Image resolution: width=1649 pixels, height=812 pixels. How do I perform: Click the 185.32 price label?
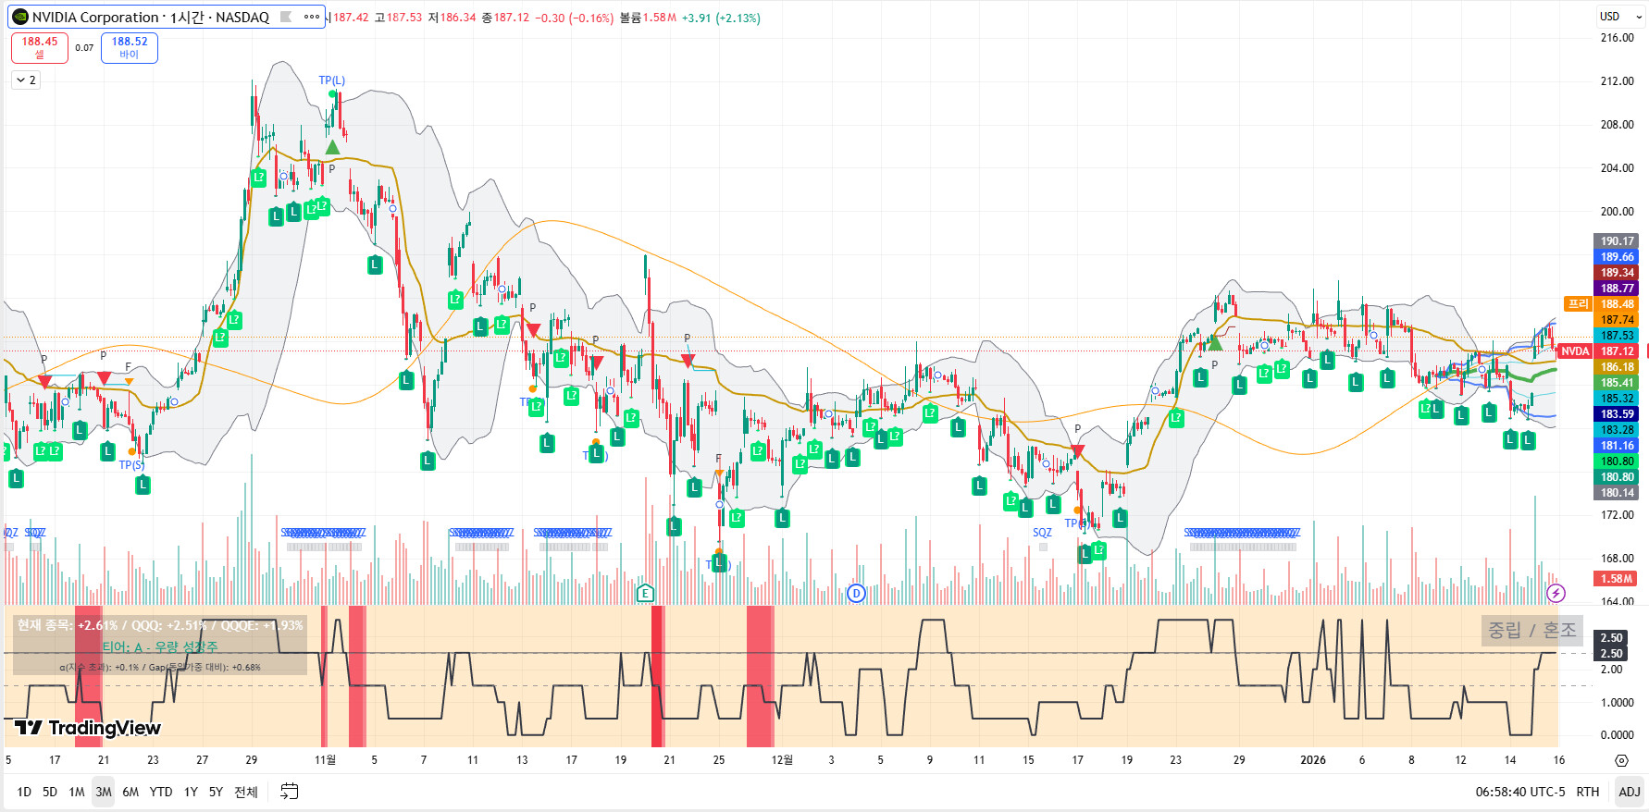[x=1618, y=399]
